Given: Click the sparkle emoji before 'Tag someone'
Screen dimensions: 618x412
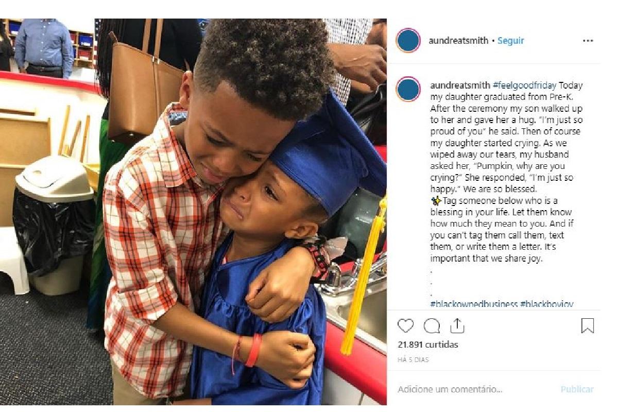Looking at the screenshot, I should [435, 201].
